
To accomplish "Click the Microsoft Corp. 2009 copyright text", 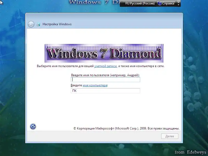I will pyautogui.click(x=126, y=128).
